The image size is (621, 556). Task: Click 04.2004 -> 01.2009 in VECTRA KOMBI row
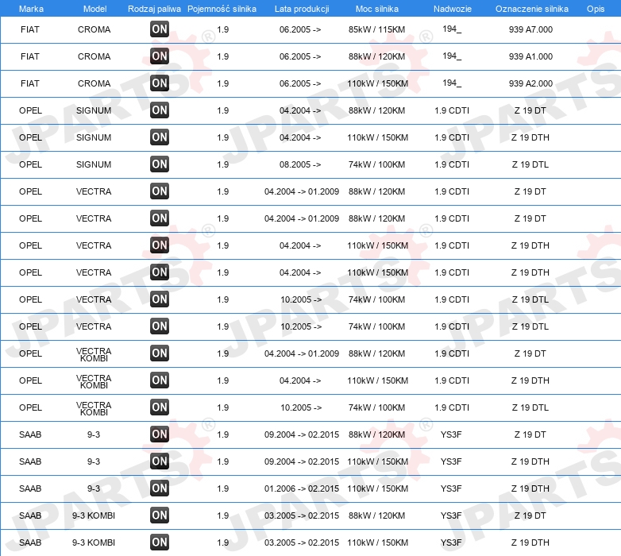(302, 353)
